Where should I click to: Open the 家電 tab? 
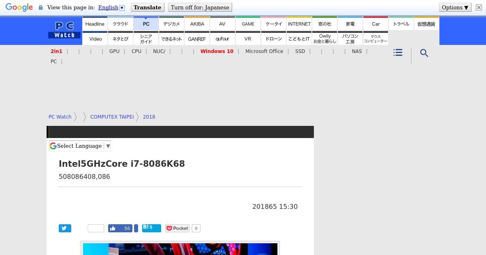coord(350,23)
